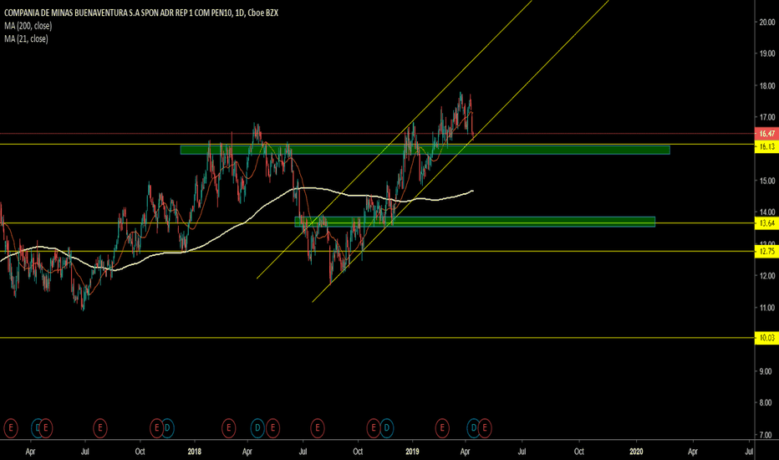Select the upper green resistance zone rectangle
The width and height of the screenshot is (779, 460).
pos(425,150)
